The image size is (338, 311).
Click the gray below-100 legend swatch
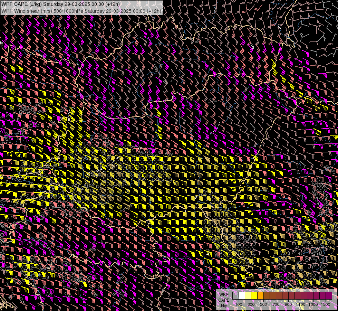point(235,295)
